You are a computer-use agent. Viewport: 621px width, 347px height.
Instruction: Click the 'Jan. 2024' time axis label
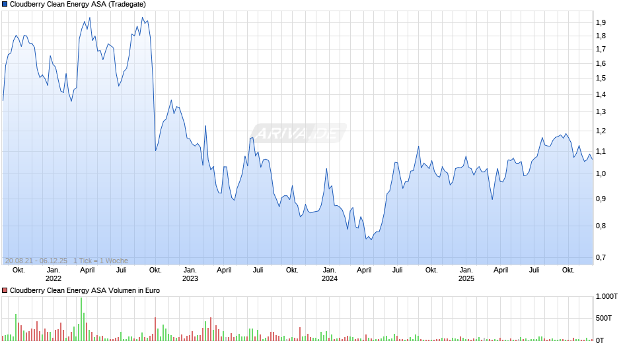click(x=329, y=274)
